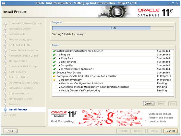Viewport: 181px width, 136px height.
Task: Click green checkmark beside Perform remote operations
Action: point(54,69)
